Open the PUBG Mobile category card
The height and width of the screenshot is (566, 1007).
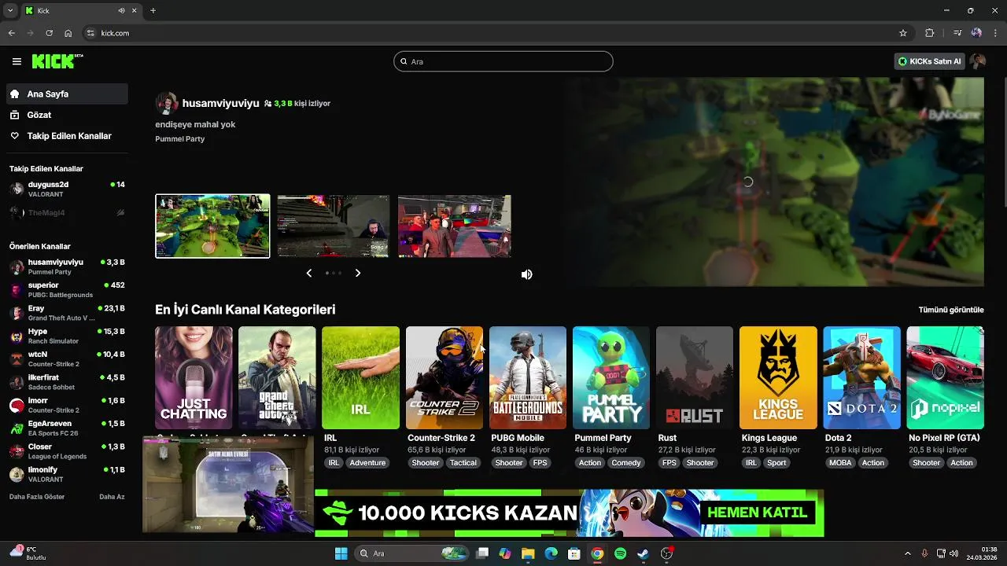[x=528, y=377]
